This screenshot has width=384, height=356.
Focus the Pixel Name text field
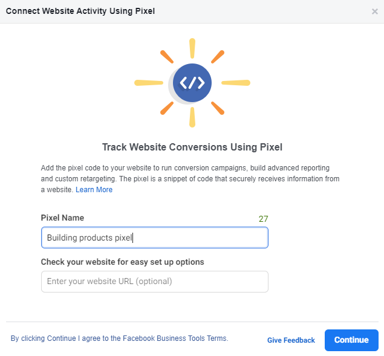click(x=154, y=238)
